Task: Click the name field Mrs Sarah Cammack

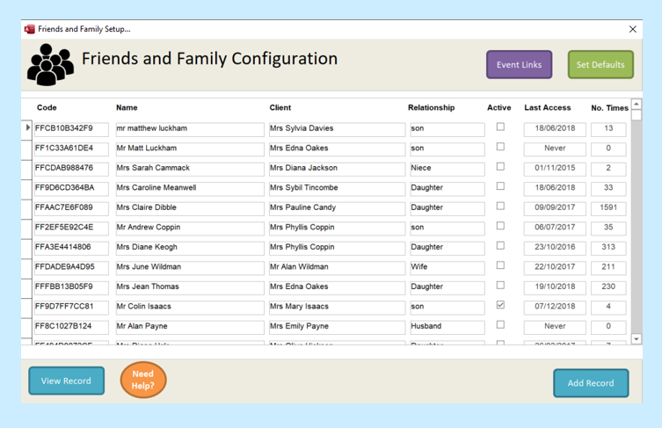Action: (190, 169)
